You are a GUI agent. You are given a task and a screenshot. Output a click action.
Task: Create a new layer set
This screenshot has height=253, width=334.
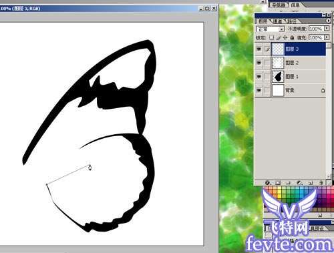[289, 183]
